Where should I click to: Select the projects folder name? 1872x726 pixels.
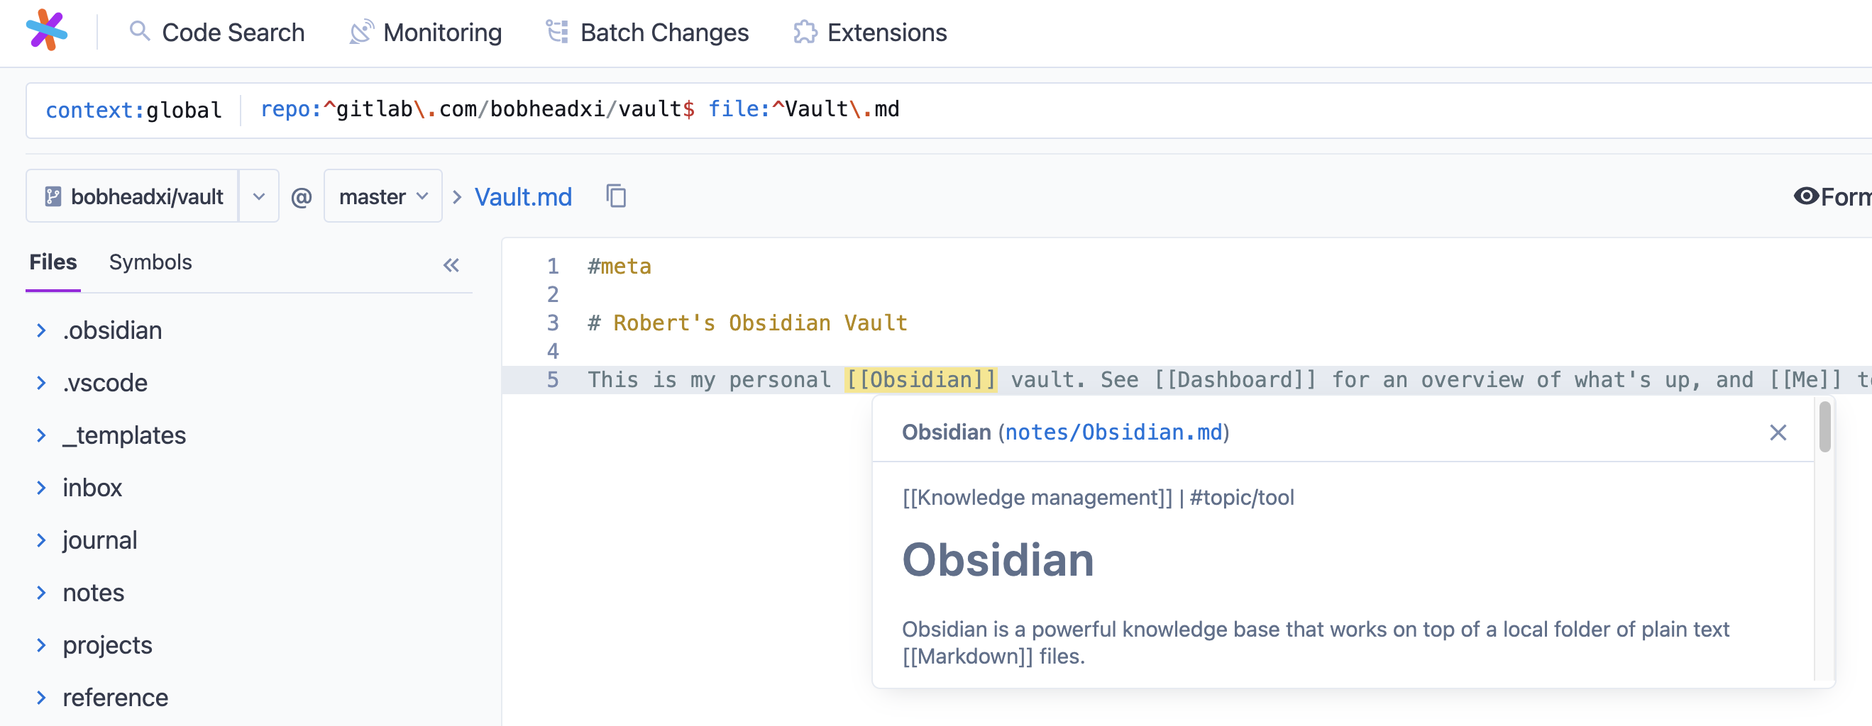point(108,644)
